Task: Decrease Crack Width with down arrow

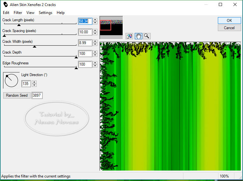Action: click(95, 44)
